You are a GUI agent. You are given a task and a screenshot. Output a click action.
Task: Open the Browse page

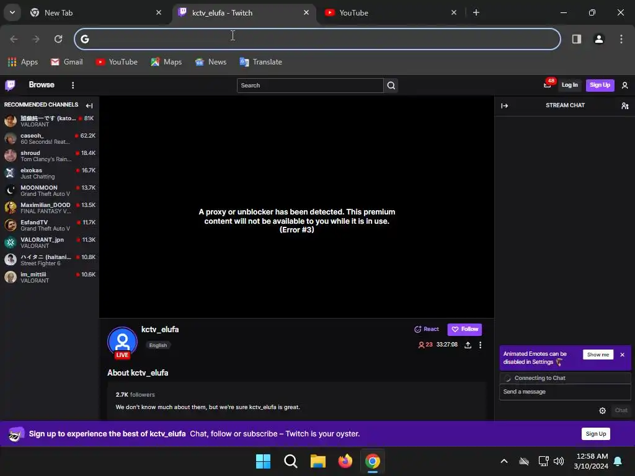42,84
